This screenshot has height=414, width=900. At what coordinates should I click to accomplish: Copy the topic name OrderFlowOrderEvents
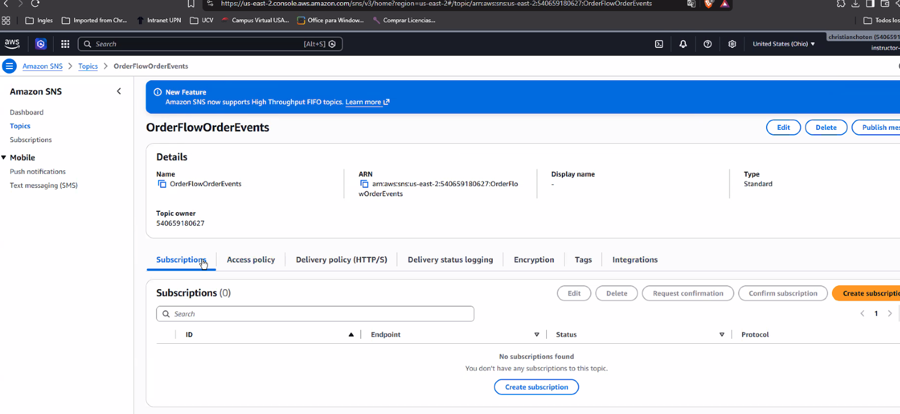pyautogui.click(x=162, y=184)
